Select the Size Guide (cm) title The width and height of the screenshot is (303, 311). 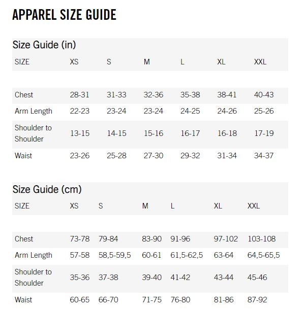pos(47,189)
